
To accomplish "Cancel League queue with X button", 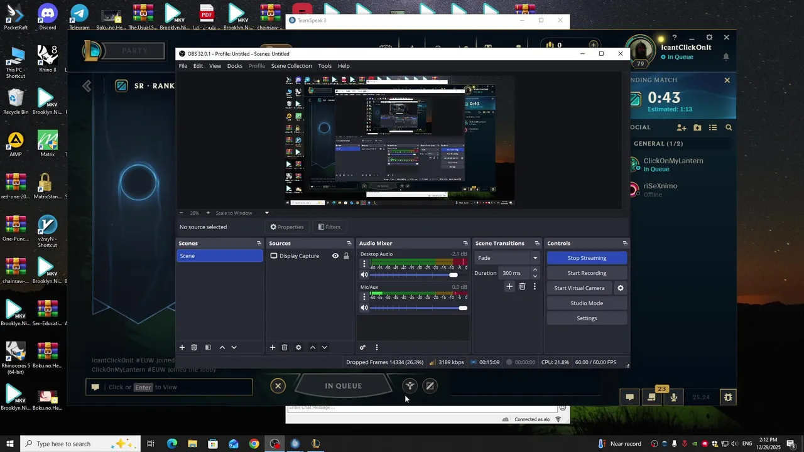I will pyautogui.click(x=278, y=386).
